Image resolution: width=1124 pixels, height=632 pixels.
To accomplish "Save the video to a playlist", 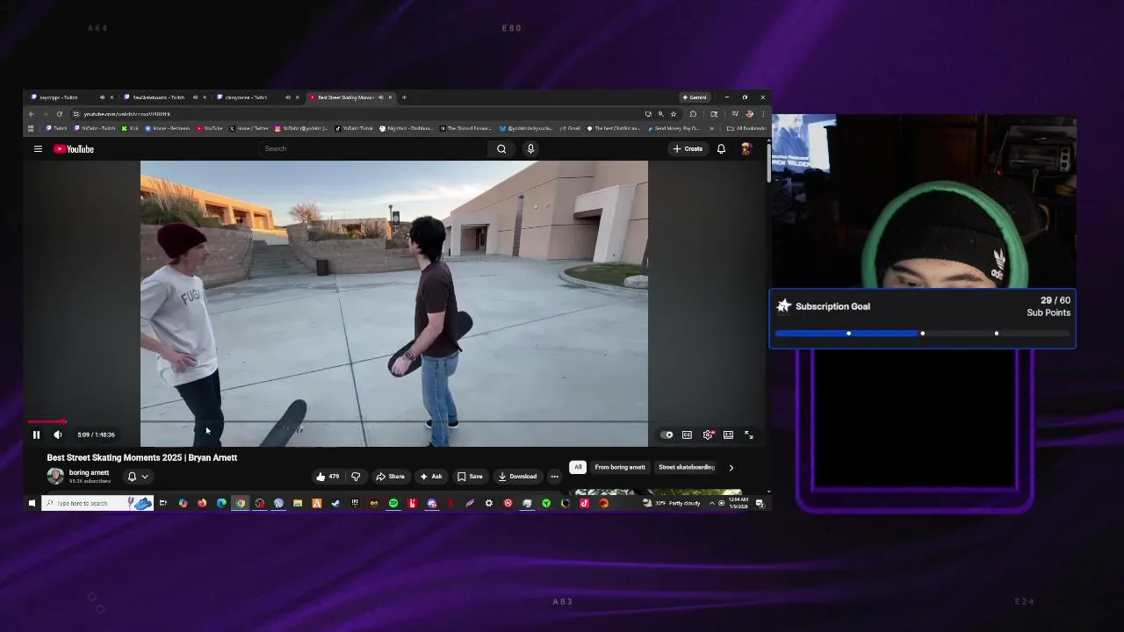I will (470, 477).
